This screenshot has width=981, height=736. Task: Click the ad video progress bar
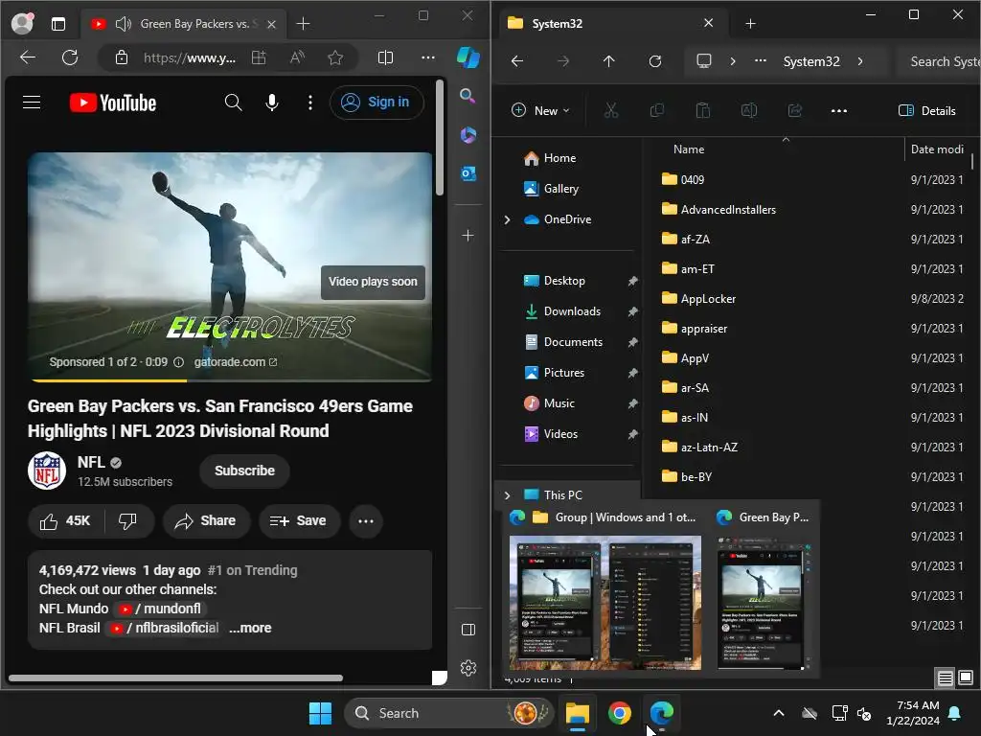coord(229,379)
